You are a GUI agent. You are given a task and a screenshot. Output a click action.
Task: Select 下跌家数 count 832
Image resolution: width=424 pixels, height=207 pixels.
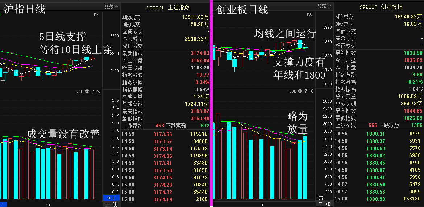click(x=205, y=126)
